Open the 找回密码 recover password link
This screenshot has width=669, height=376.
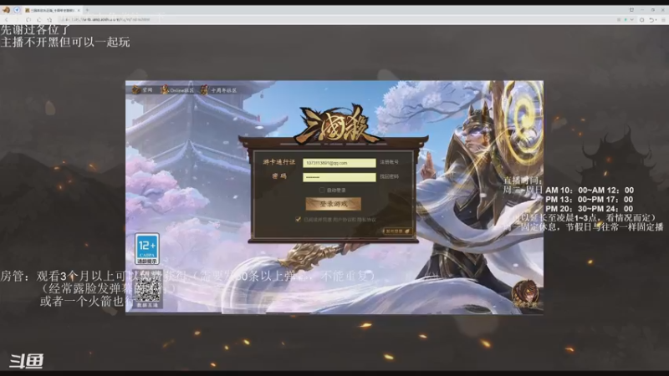click(389, 176)
